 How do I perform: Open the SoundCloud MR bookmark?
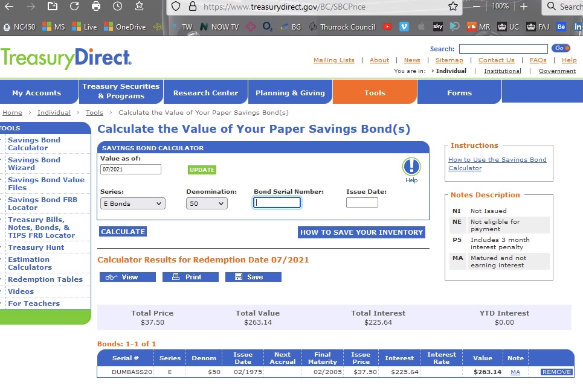click(x=478, y=27)
